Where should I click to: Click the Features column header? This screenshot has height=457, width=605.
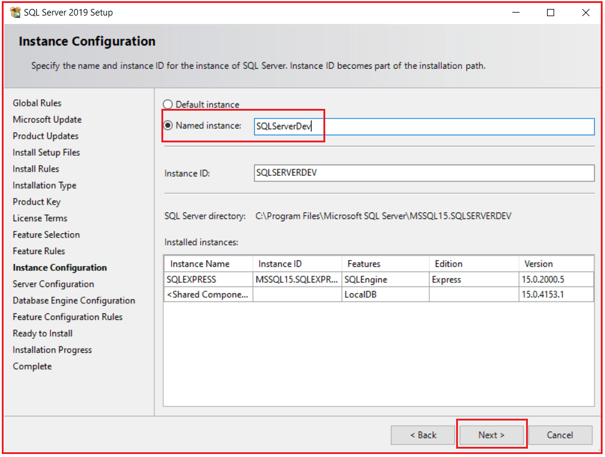click(386, 264)
